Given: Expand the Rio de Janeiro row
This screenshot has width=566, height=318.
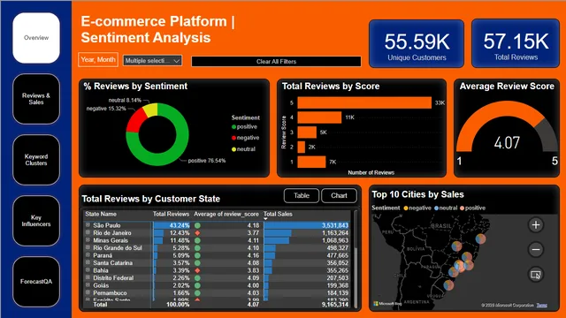Looking at the screenshot, I should [x=88, y=232].
